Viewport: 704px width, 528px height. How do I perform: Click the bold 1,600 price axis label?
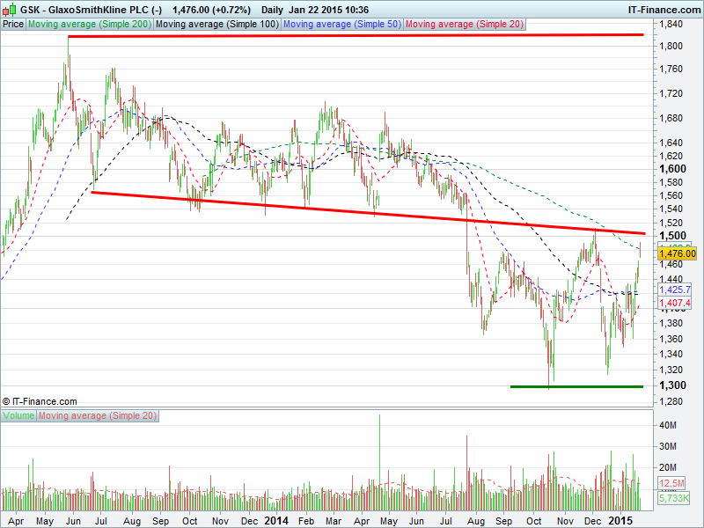(x=672, y=169)
